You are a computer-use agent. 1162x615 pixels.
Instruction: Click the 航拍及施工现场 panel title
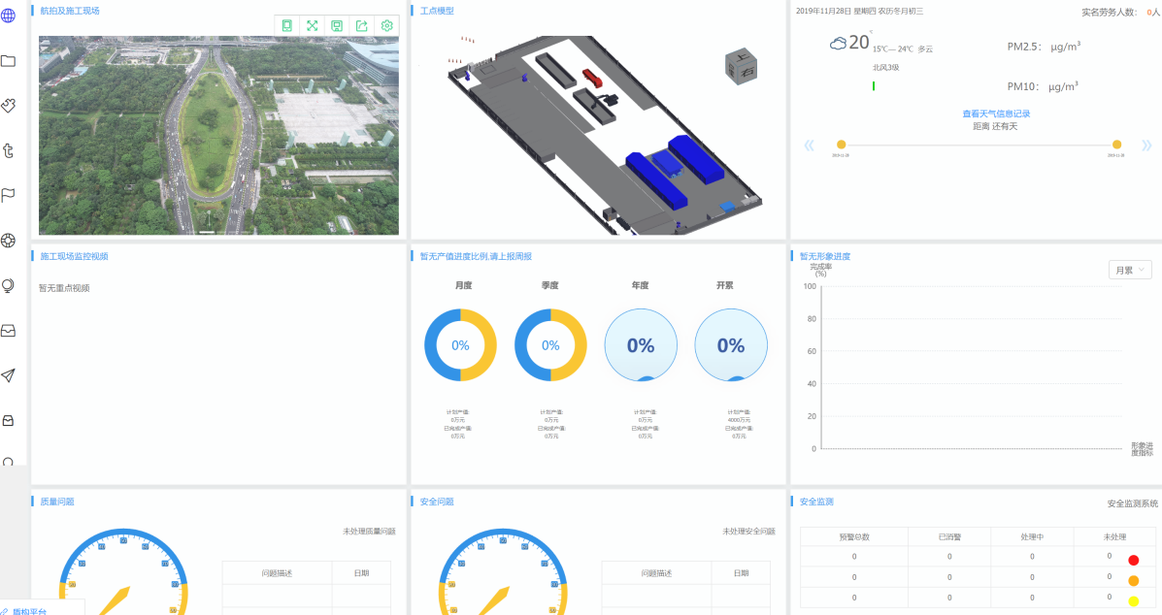pos(70,11)
